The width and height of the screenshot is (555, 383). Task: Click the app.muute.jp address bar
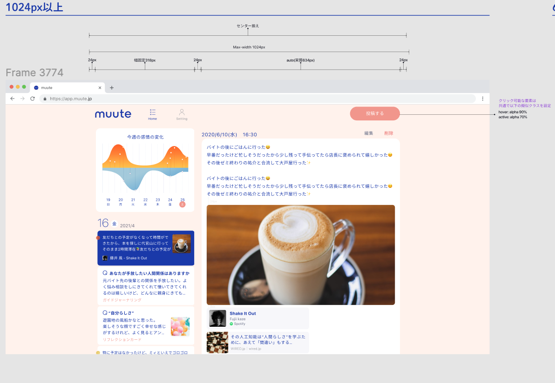[256, 99]
